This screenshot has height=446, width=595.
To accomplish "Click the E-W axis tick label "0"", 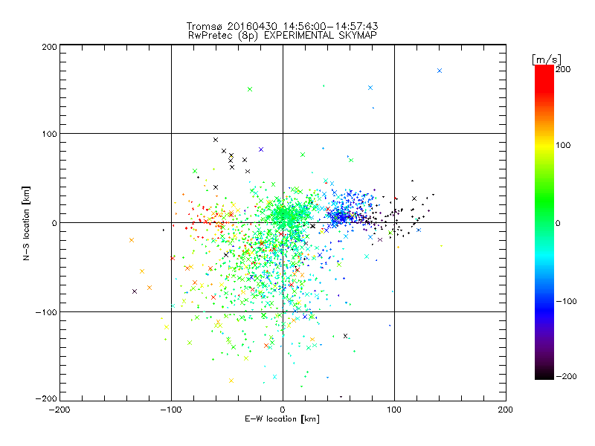I will [x=283, y=410].
